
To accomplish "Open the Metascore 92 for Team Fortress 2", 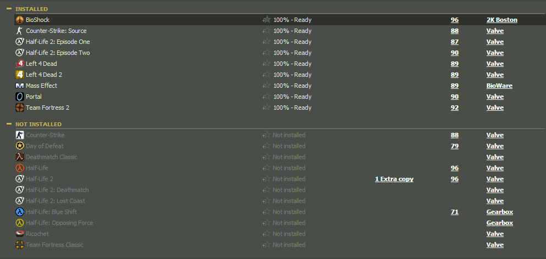I will coord(454,108).
